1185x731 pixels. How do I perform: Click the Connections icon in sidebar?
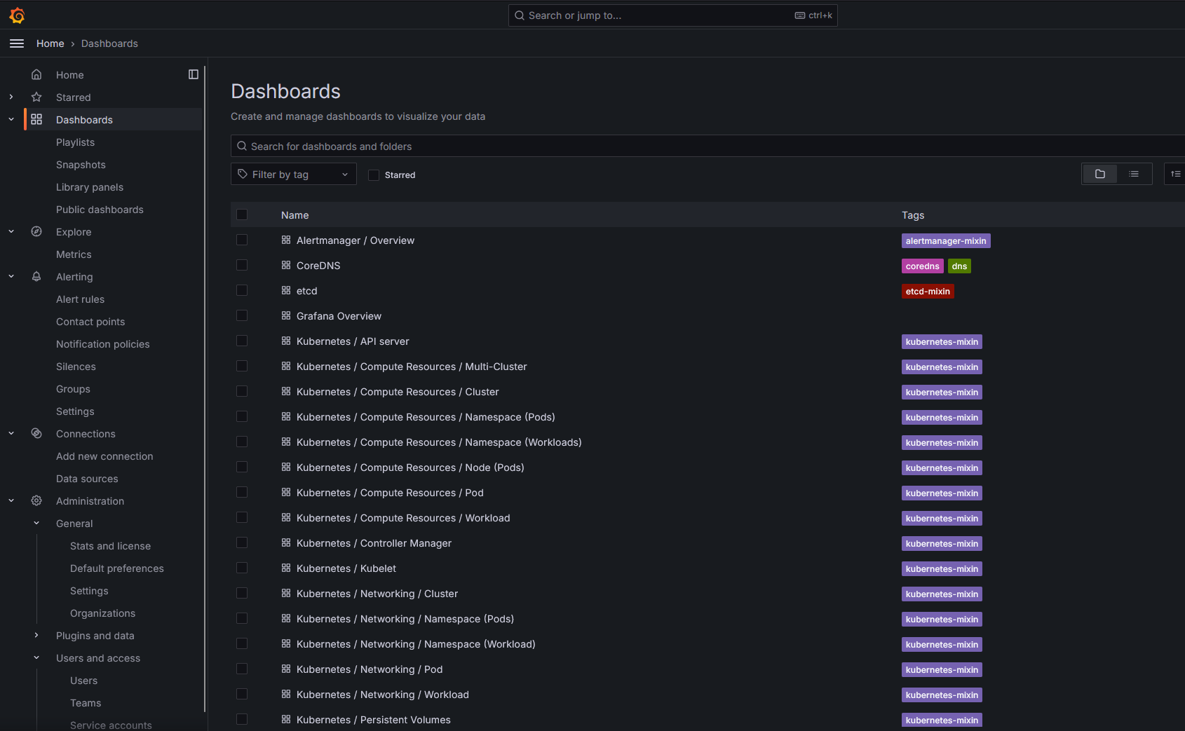coord(36,433)
